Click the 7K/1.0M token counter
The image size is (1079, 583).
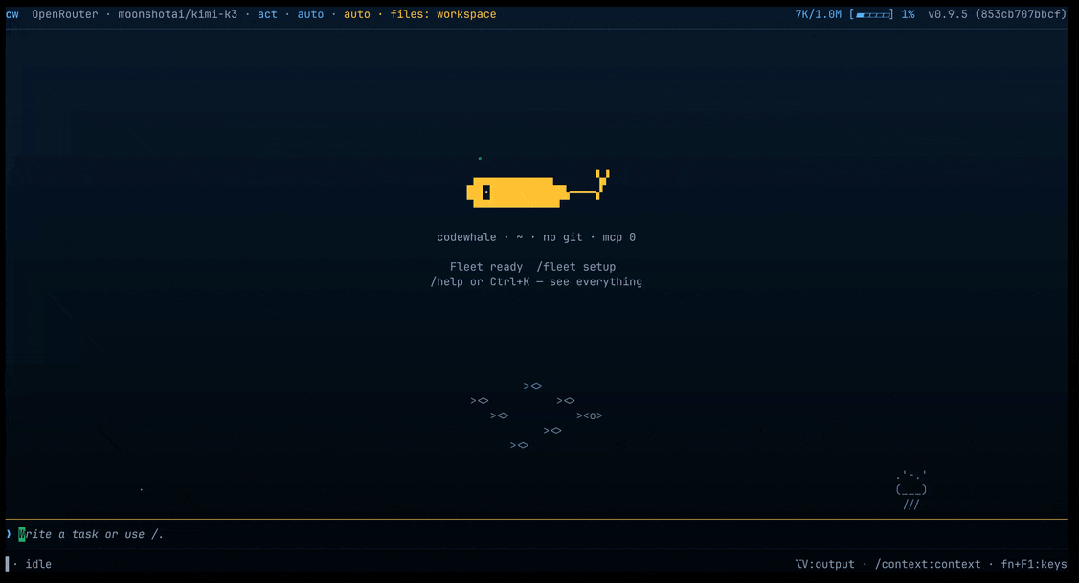coord(819,14)
